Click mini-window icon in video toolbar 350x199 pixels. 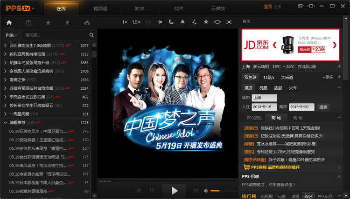coord(217,22)
